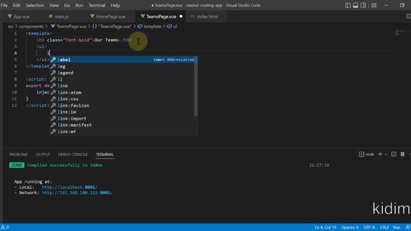Open the Selection menu
Image resolution: width=411 pixels, height=231 pixels.
point(35,5)
